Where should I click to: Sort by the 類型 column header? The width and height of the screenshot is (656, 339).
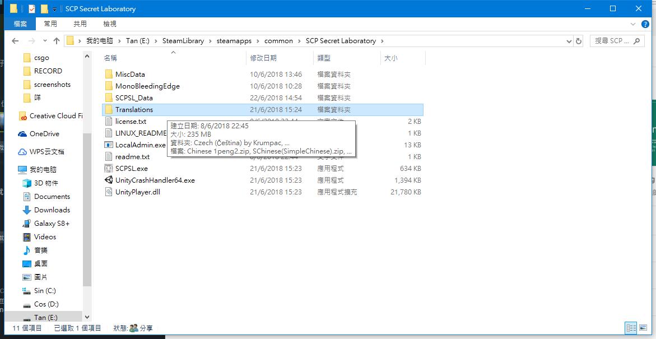(x=346, y=58)
